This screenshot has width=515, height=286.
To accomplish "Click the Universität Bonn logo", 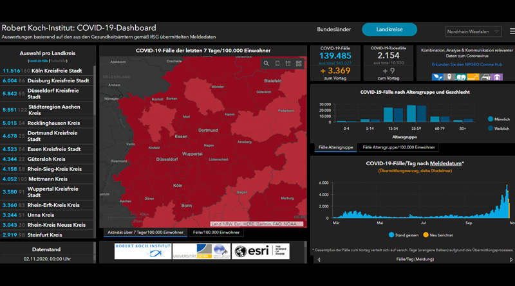I will click(x=201, y=251).
